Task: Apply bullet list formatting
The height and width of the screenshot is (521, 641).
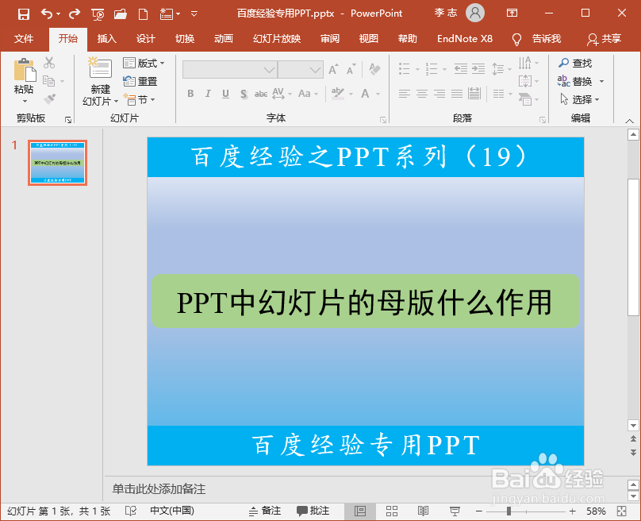Action: pyautogui.click(x=405, y=68)
